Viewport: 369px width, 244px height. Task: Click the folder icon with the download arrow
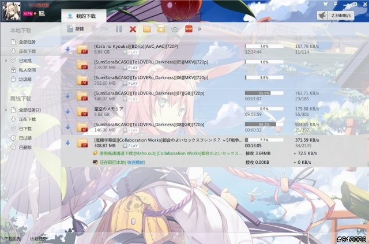[x=161, y=29]
